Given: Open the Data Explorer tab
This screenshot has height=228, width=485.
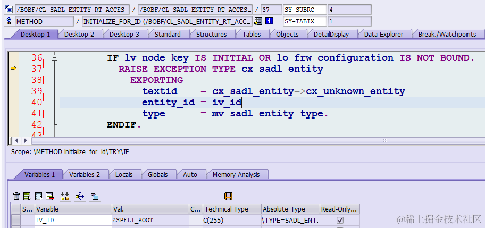Looking at the screenshot, I should tap(383, 35).
